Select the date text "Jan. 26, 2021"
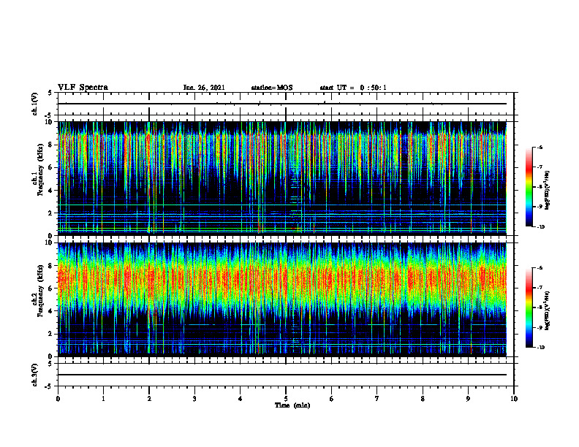The image size is (579, 447). point(204,88)
